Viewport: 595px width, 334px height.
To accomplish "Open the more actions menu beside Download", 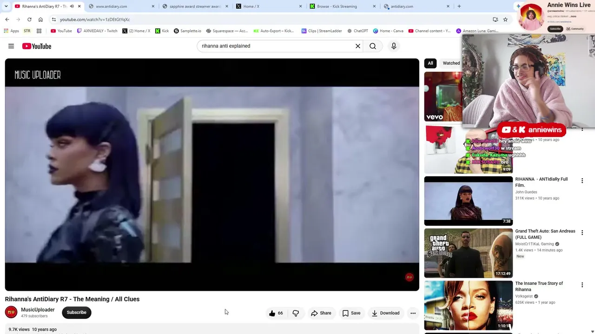I will (x=413, y=313).
